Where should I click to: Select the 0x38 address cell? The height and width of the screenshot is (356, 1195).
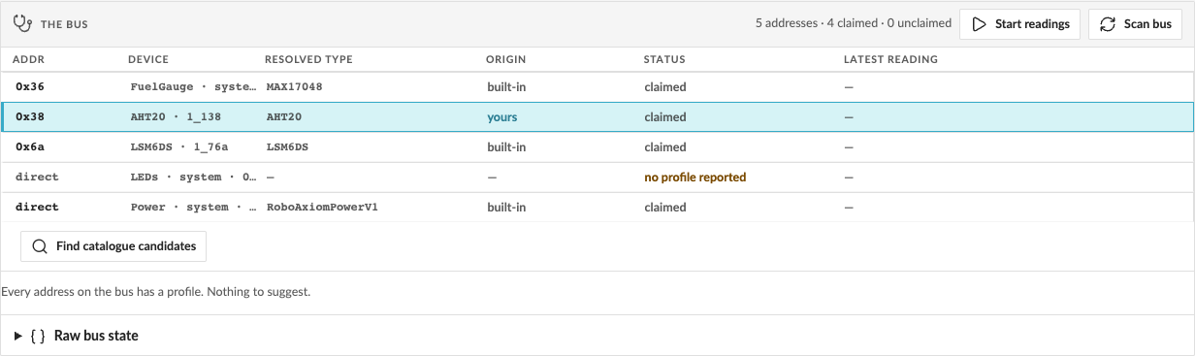[x=30, y=117]
